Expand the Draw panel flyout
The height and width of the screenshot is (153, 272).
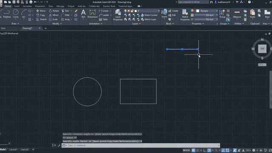coord(15,24)
